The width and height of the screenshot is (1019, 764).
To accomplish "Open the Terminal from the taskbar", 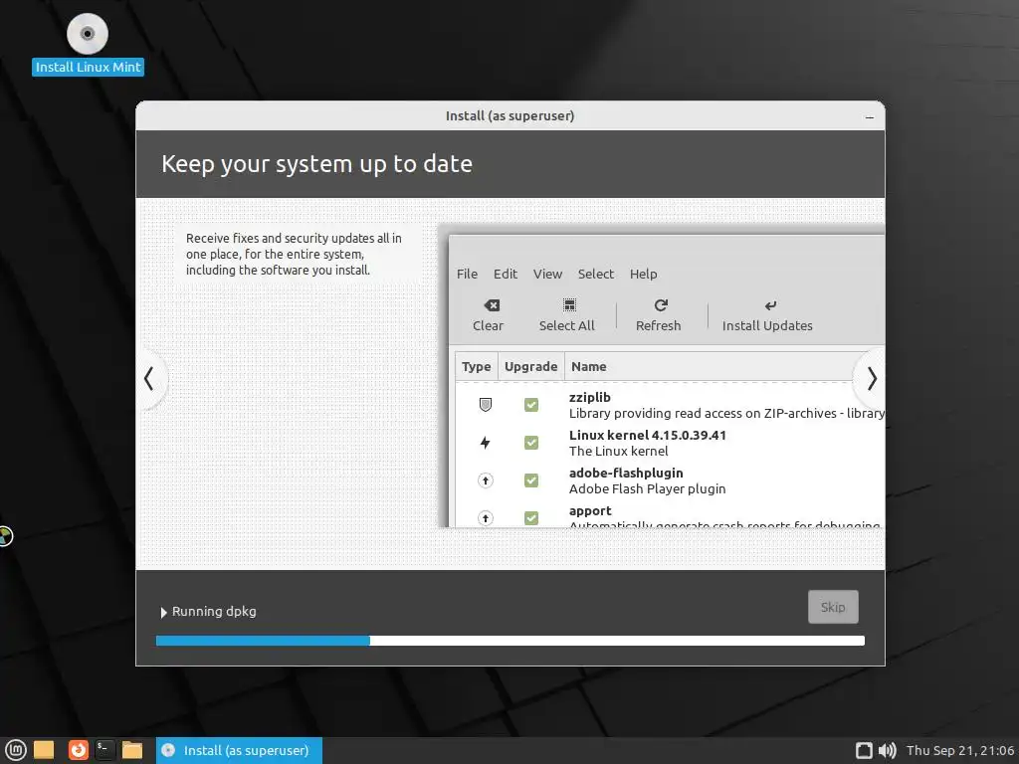I will [x=104, y=750].
